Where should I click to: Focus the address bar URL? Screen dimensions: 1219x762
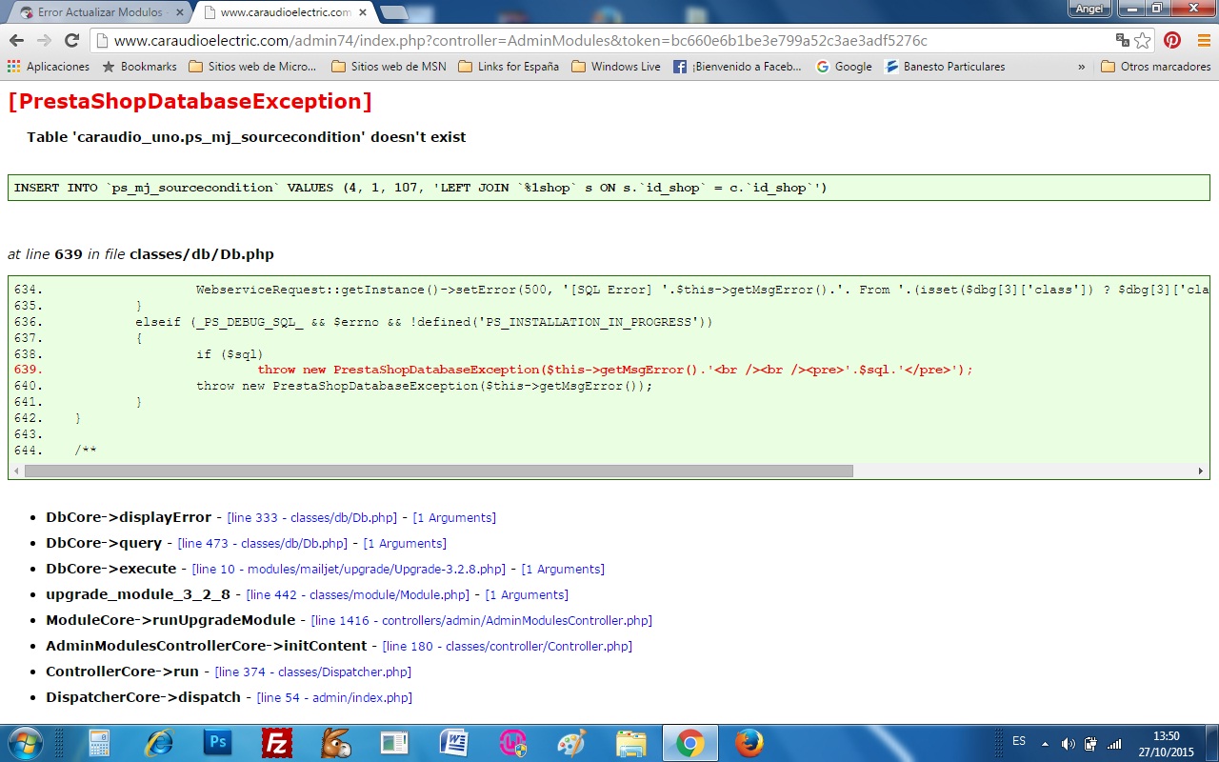coord(519,40)
